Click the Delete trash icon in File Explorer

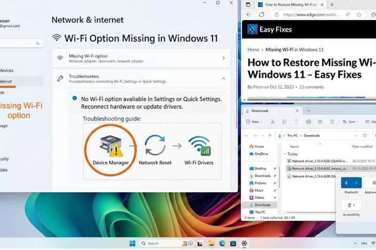click(332, 121)
